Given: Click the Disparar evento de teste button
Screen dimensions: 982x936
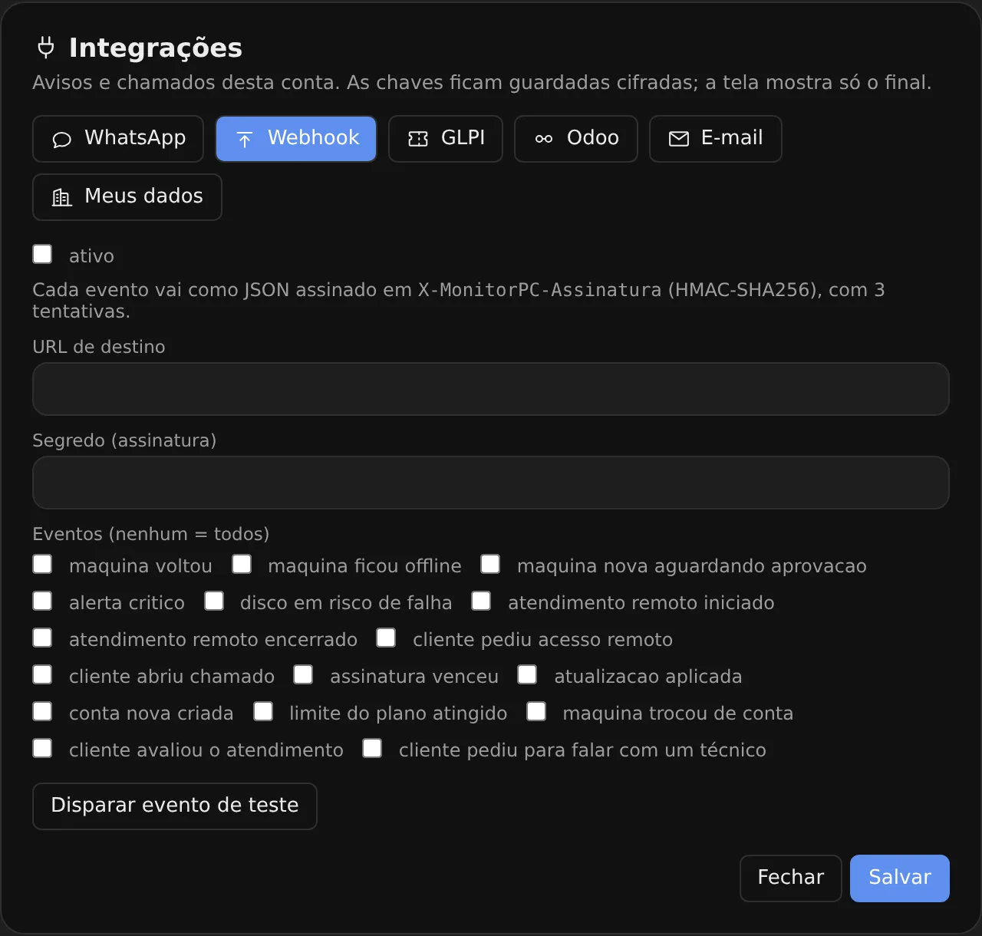Looking at the screenshot, I should pyautogui.click(x=175, y=806).
